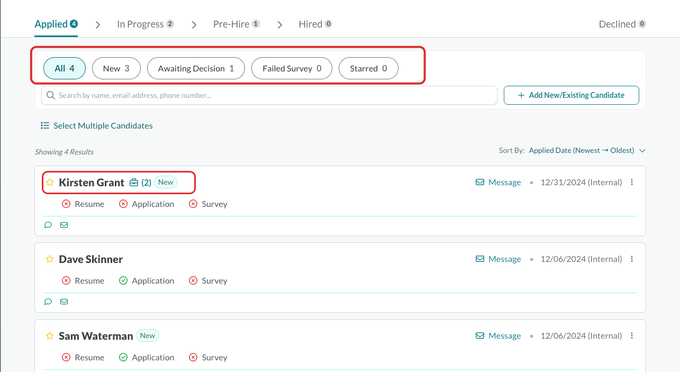Star candidate Sam Waterman
The image size is (680, 372).
[50, 336]
